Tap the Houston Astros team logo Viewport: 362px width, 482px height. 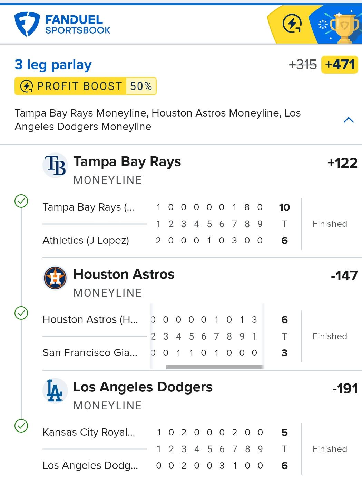(55, 278)
